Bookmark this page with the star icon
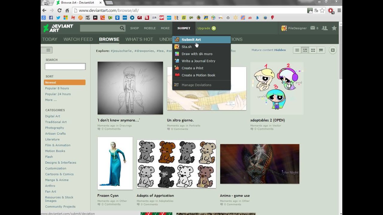383x215 pixels. [322, 10]
